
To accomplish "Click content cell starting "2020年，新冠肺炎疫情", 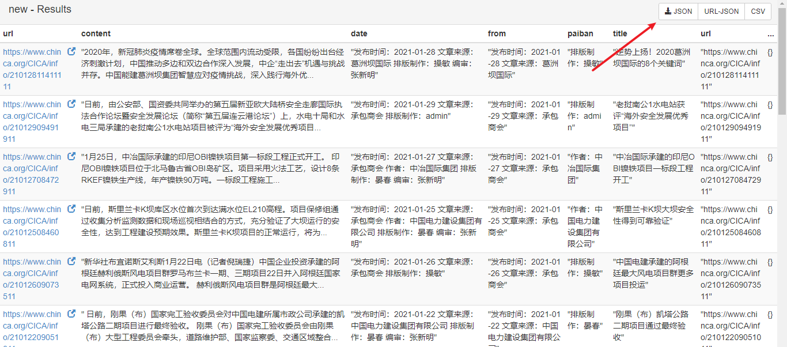I will (x=213, y=63).
